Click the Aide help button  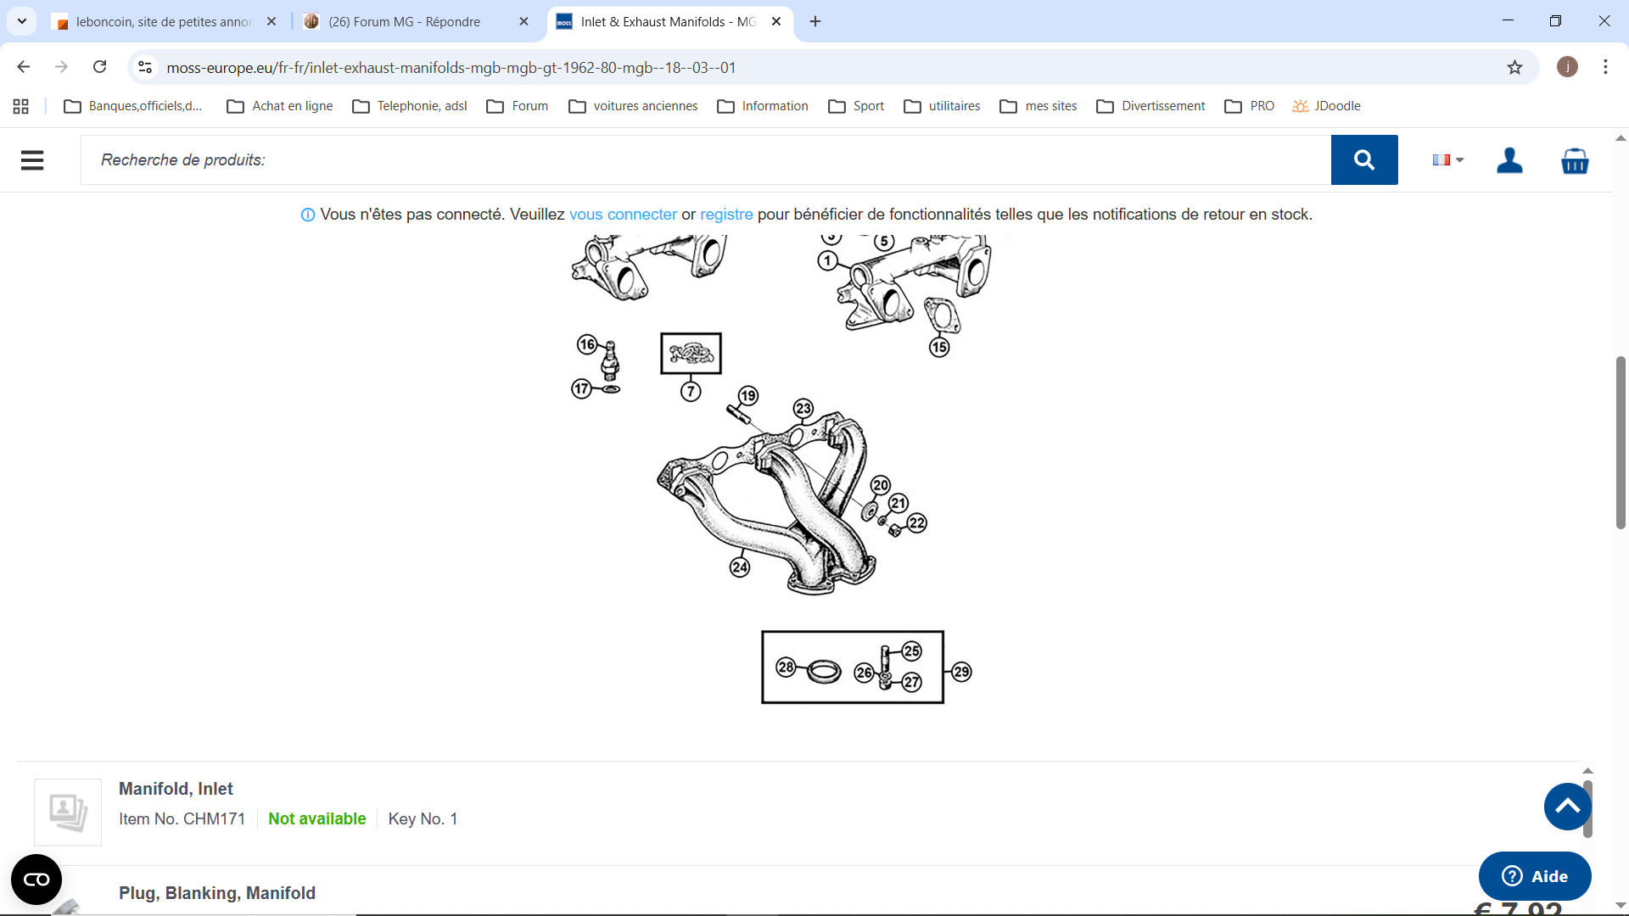tap(1534, 876)
